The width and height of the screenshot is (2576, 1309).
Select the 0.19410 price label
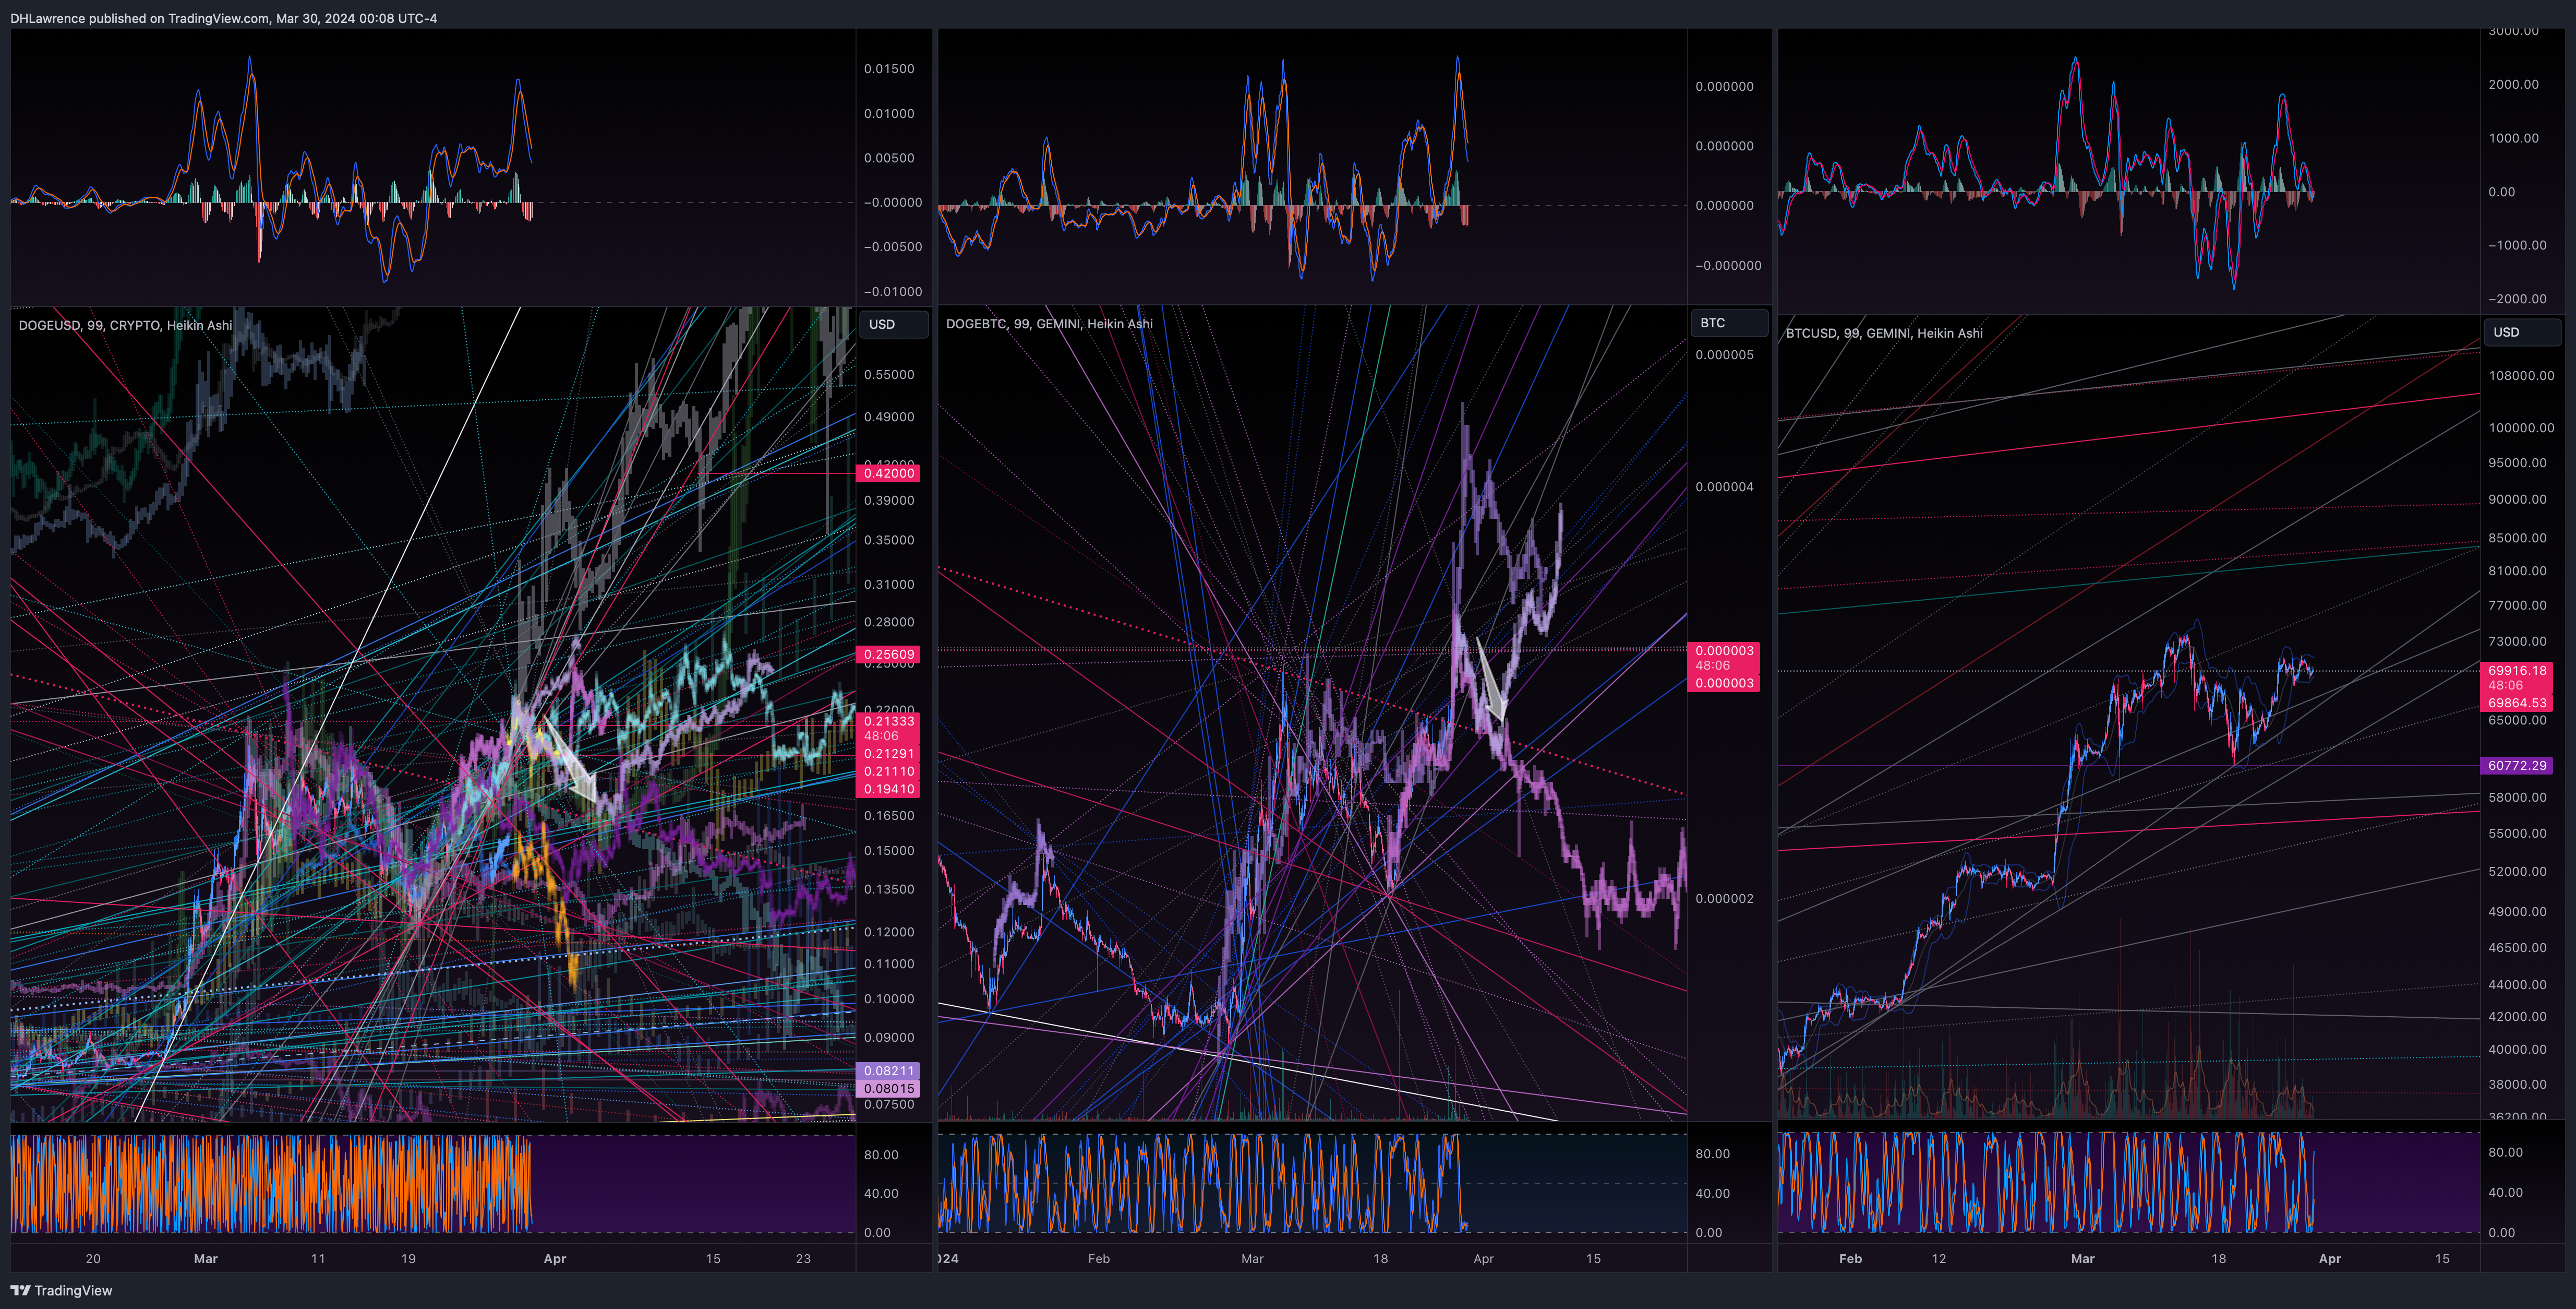click(888, 790)
